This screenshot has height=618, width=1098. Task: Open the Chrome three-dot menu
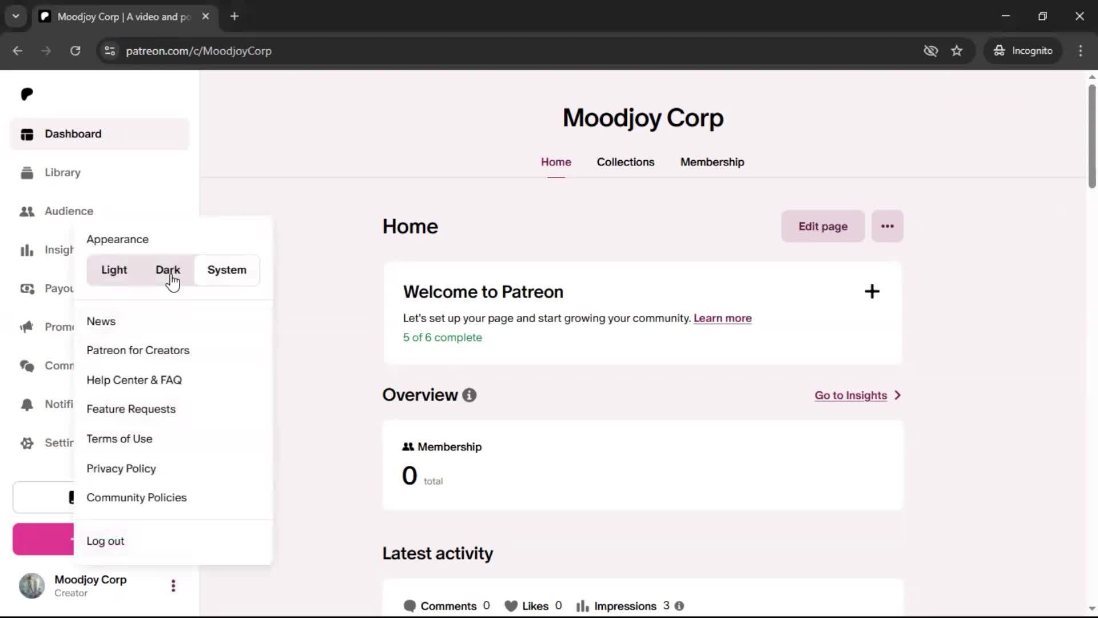pyautogui.click(x=1080, y=51)
